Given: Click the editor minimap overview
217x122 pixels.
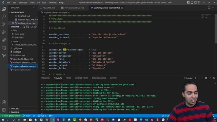Looking at the screenshot, I should pos(207,16).
